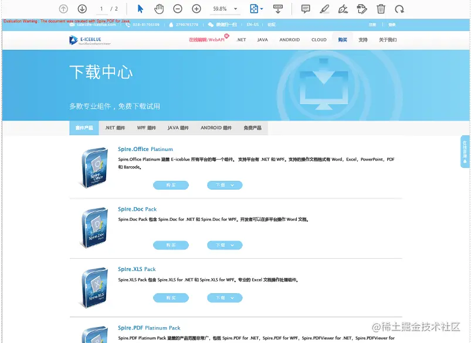The image size is (471, 343).
Task: Switch to the .NET 组件 tab
Action: click(115, 128)
